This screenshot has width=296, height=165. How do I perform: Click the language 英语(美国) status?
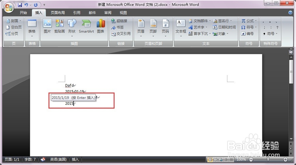point(58,159)
